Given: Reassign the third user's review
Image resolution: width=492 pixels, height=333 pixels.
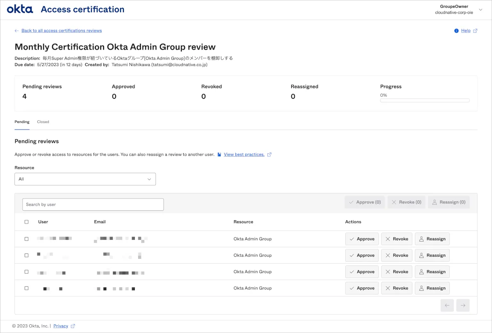Looking at the screenshot, I should pos(432,271).
